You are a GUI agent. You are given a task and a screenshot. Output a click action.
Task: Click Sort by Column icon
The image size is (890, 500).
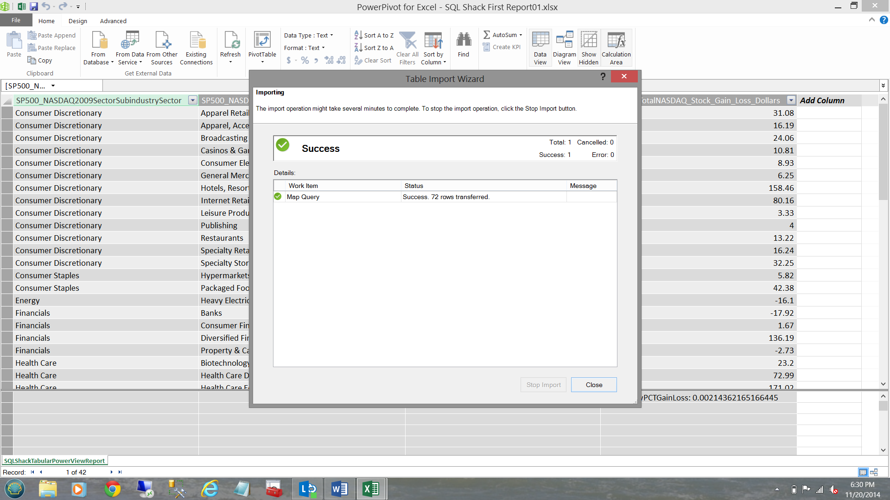(x=433, y=42)
